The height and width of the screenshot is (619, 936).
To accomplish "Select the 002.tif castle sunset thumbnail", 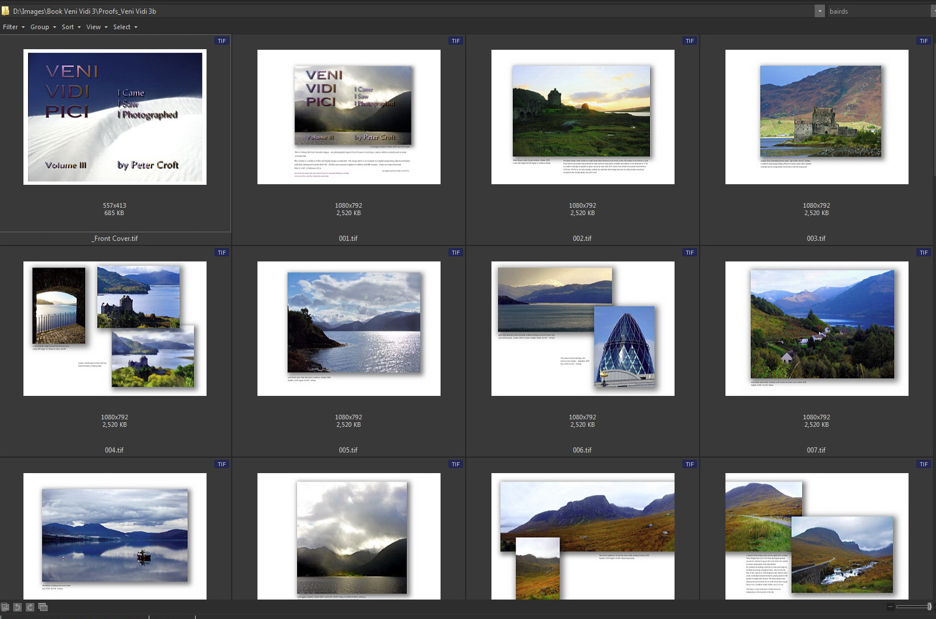I will tap(582, 117).
